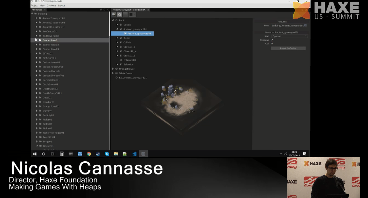
Task: Click the building folder icon
Action: 35,14
